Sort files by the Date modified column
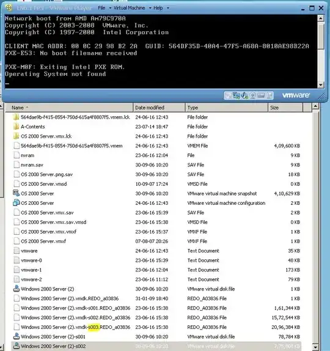This screenshot has width=330, height=351. tap(159, 108)
